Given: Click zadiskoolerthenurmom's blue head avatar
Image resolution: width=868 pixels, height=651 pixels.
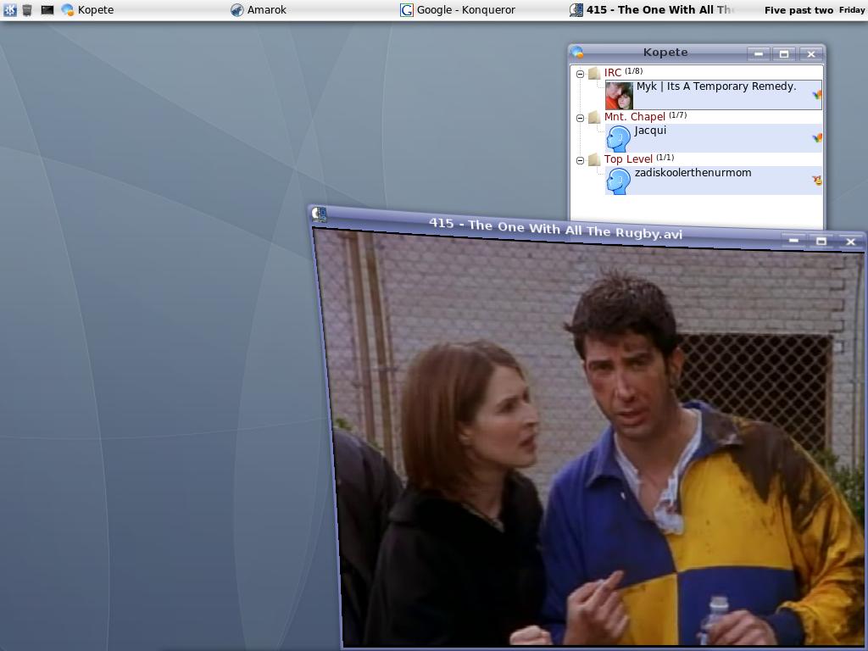Looking at the screenshot, I should tap(618, 181).
